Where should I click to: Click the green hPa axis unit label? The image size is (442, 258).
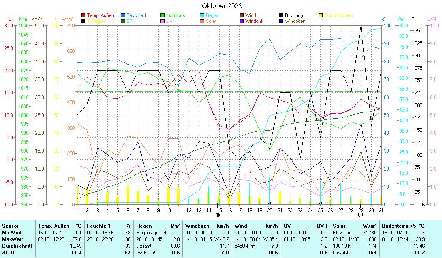[x=23, y=19]
